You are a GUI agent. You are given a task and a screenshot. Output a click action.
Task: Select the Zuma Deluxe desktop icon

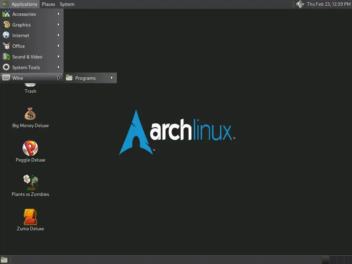coord(30,217)
